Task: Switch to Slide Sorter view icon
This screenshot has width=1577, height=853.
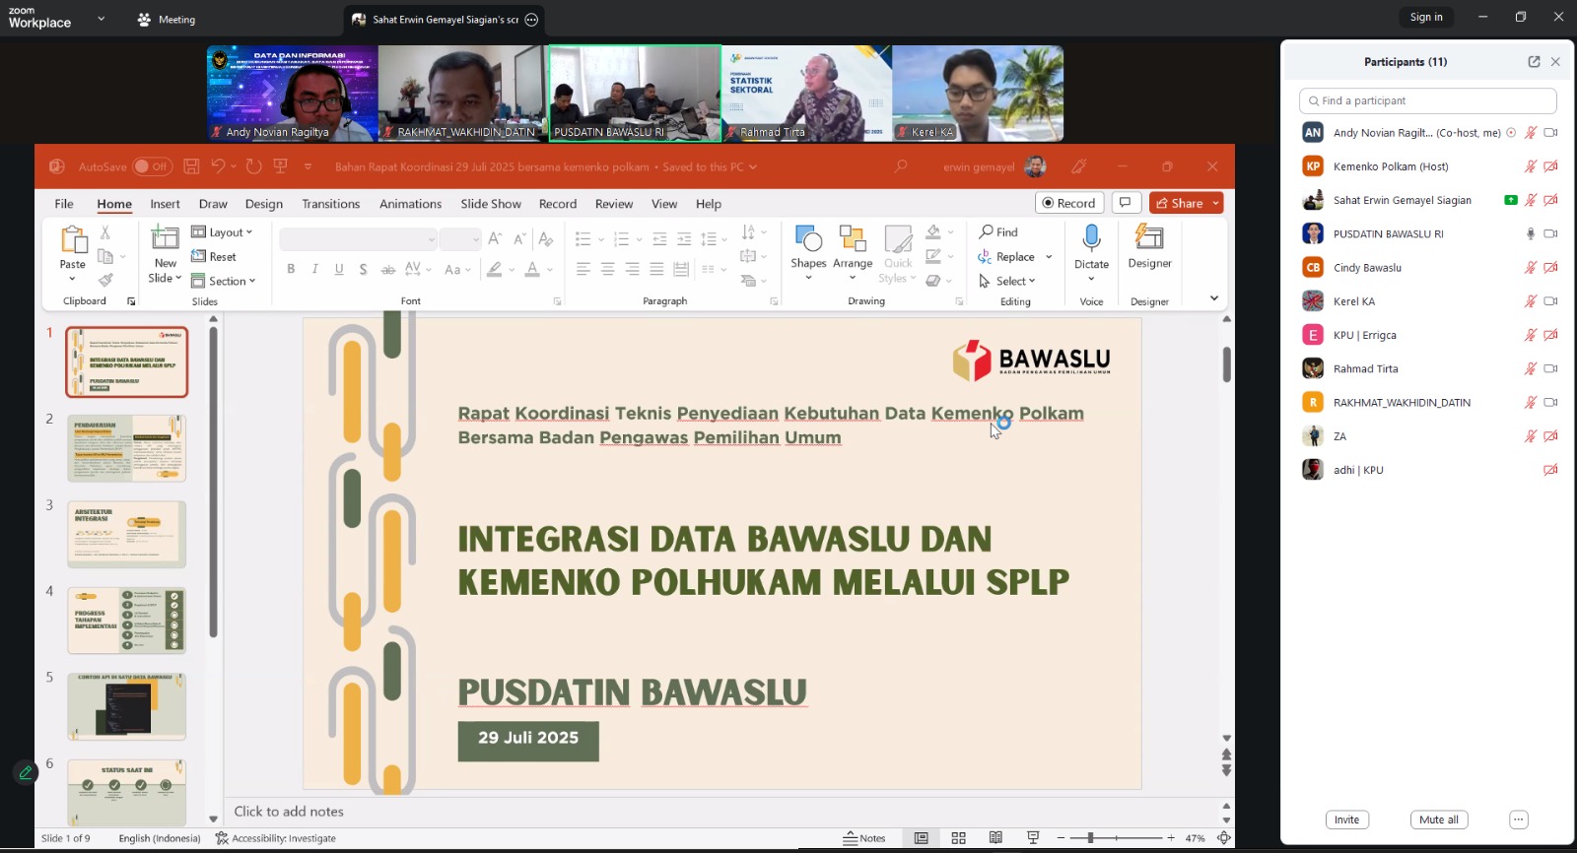Action: (958, 838)
